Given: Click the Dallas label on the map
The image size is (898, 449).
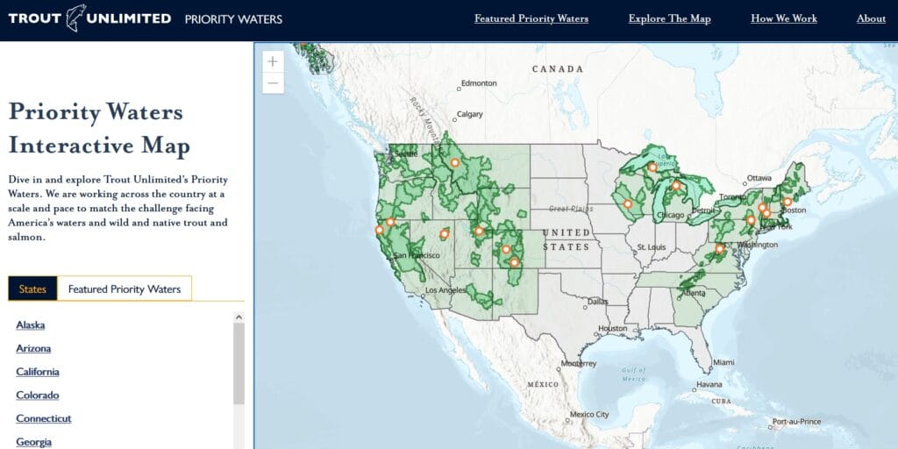Looking at the screenshot, I should pos(598,301).
